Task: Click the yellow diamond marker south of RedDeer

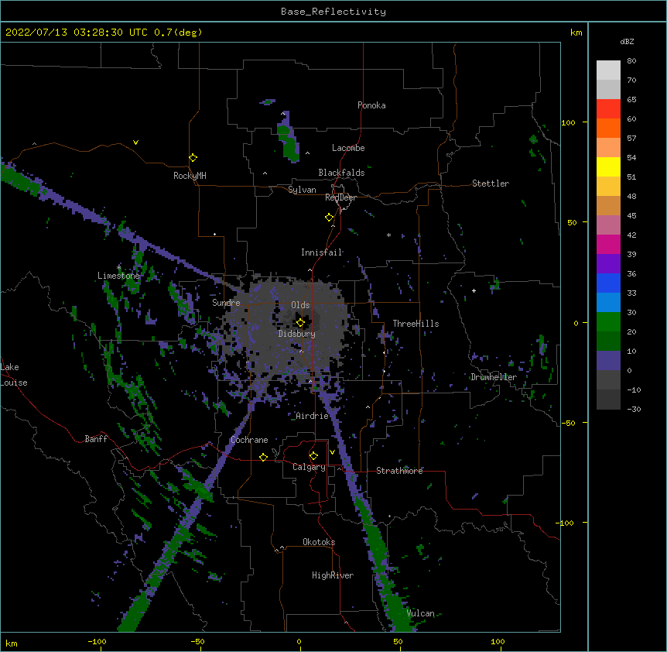Action: (x=329, y=218)
